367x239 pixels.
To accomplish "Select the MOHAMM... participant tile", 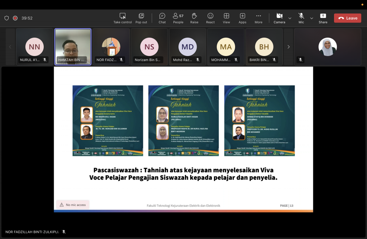I will [226, 47].
